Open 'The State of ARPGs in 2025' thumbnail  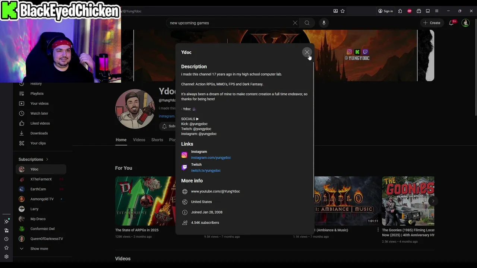145,201
